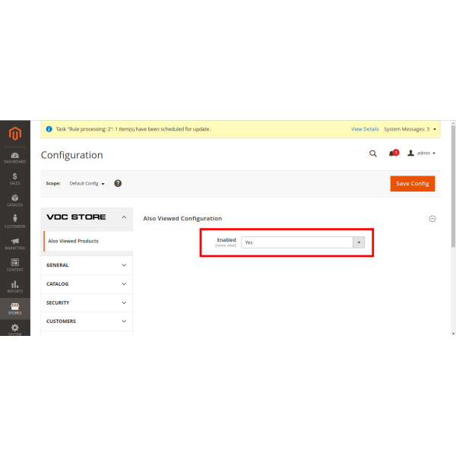
Task: Open the Marketing sidebar icon
Action: 14,244
